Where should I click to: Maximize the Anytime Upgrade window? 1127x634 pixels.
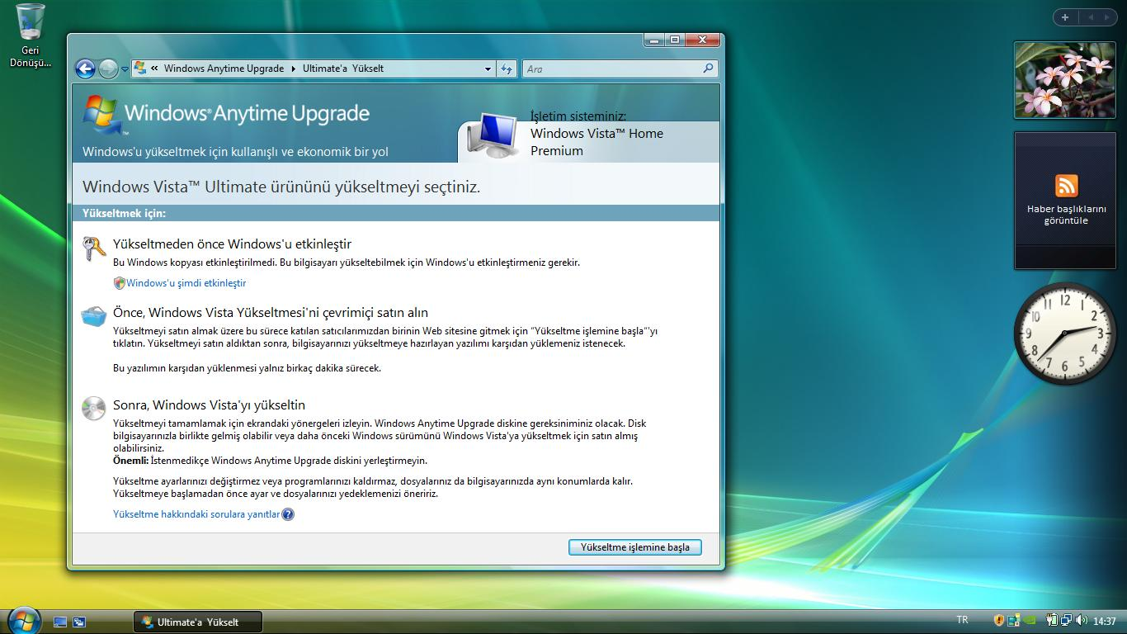675,40
